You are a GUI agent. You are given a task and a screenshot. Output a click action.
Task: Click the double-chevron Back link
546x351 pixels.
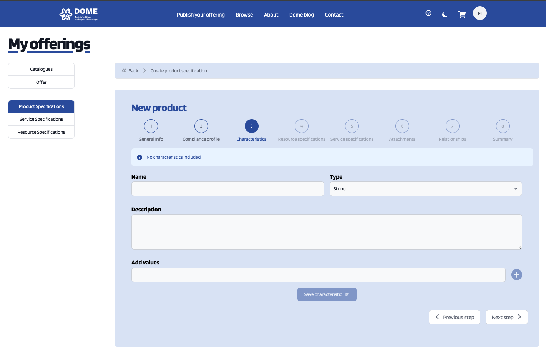(130, 71)
